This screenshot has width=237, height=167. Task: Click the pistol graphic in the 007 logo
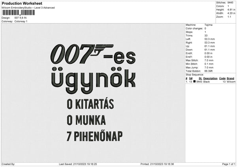pyautogui.click(x=103, y=49)
